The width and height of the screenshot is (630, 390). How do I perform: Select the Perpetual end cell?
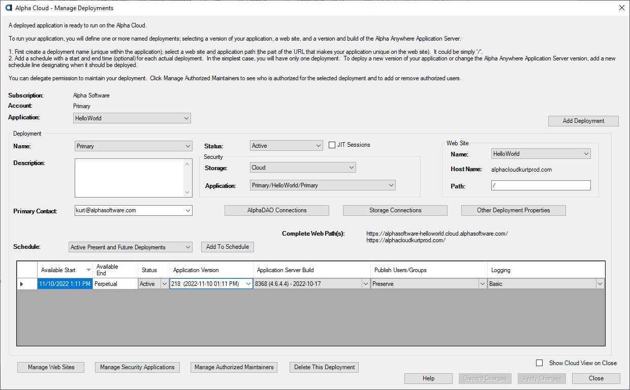[115, 284]
